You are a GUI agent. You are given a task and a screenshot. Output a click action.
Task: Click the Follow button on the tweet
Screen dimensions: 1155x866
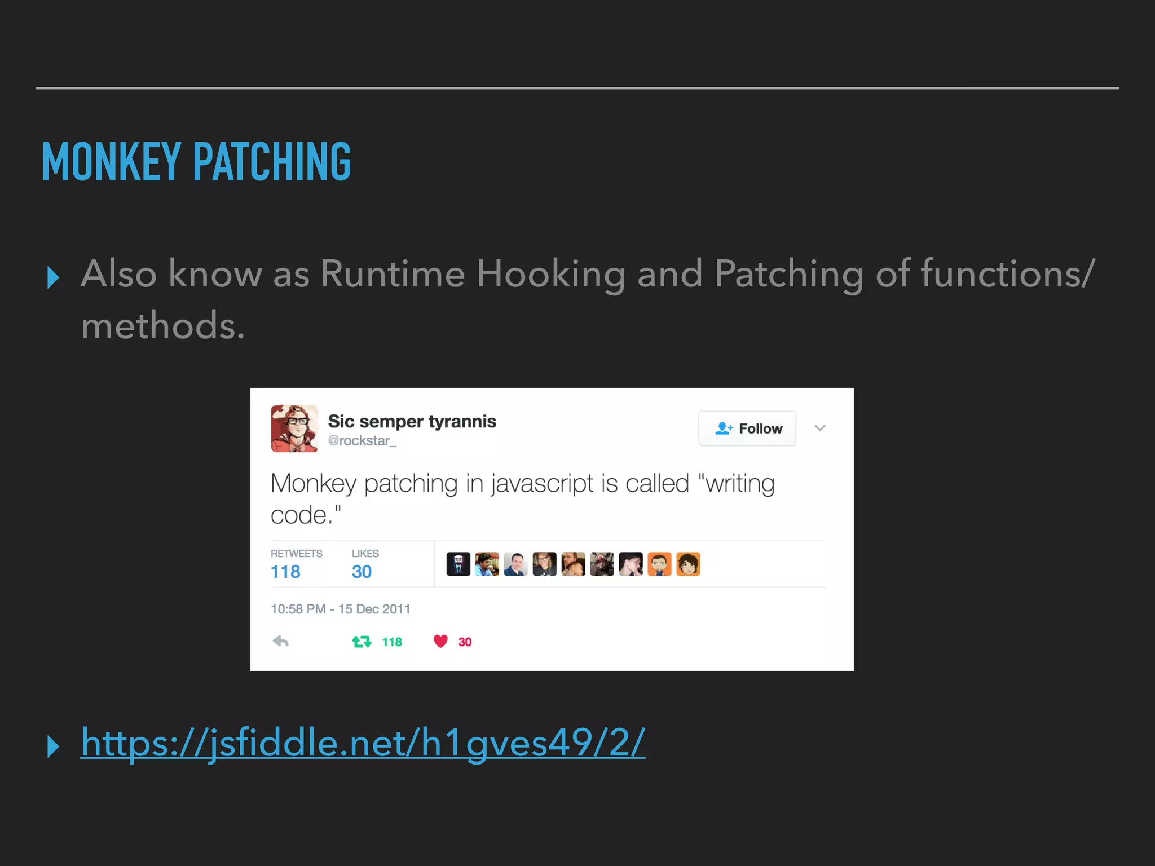point(747,428)
